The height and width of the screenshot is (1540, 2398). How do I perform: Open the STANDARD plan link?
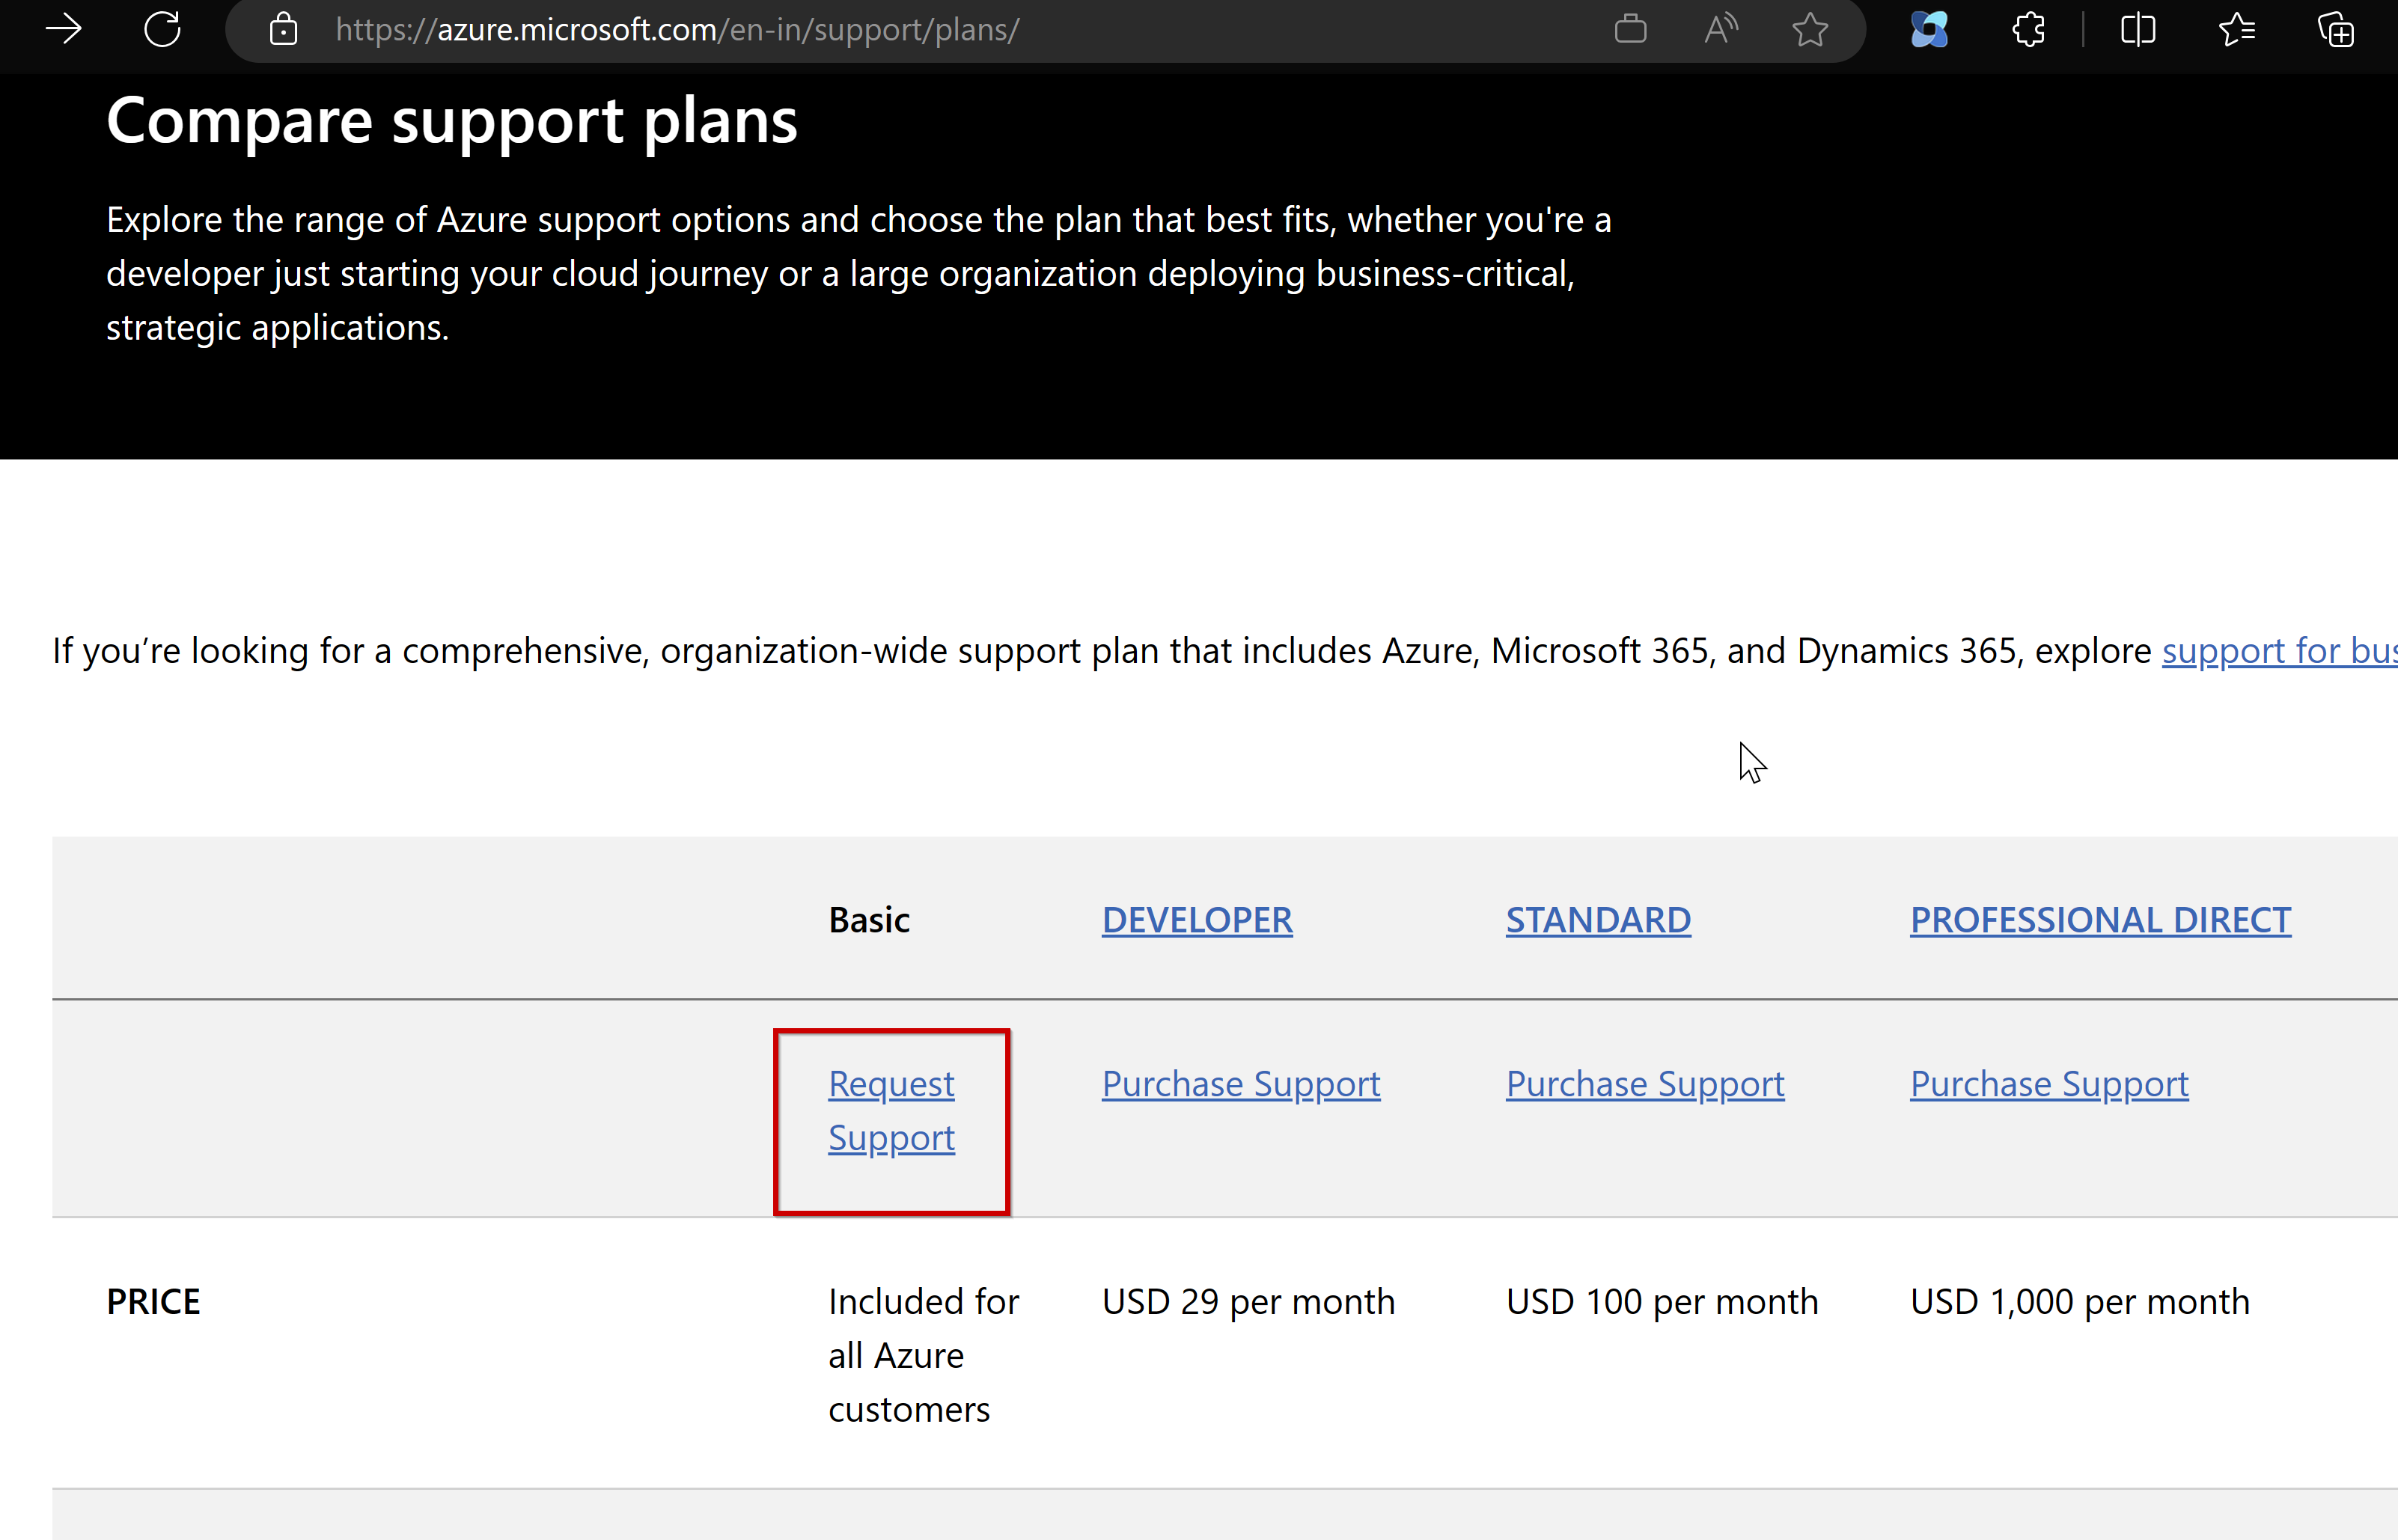click(1598, 920)
